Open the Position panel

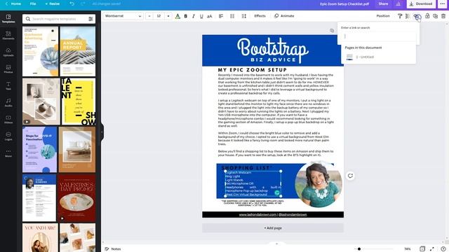pos(383,16)
